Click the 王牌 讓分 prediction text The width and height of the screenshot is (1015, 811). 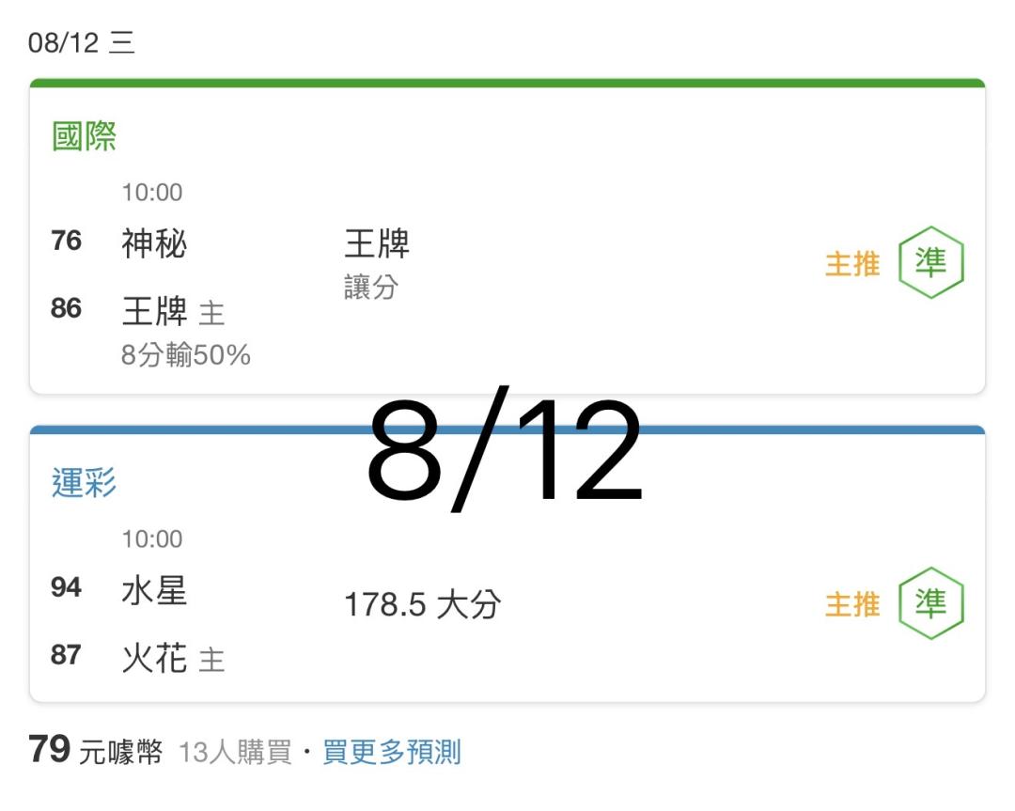tap(377, 264)
